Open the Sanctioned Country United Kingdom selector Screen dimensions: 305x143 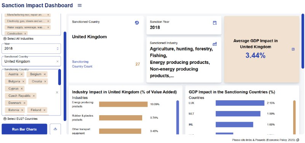(31, 61)
